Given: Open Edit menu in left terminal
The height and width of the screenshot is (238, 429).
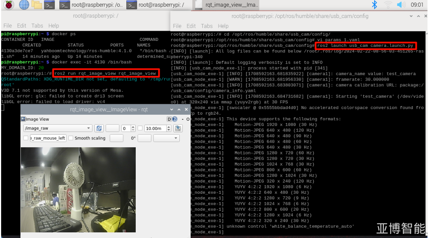Looking at the screenshot, I should tap(21, 25).
